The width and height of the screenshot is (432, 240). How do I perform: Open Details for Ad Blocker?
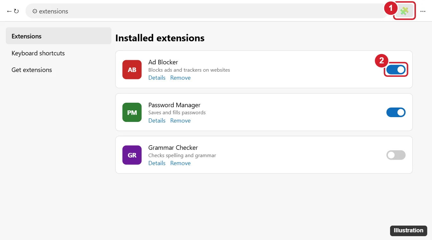pos(157,78)
